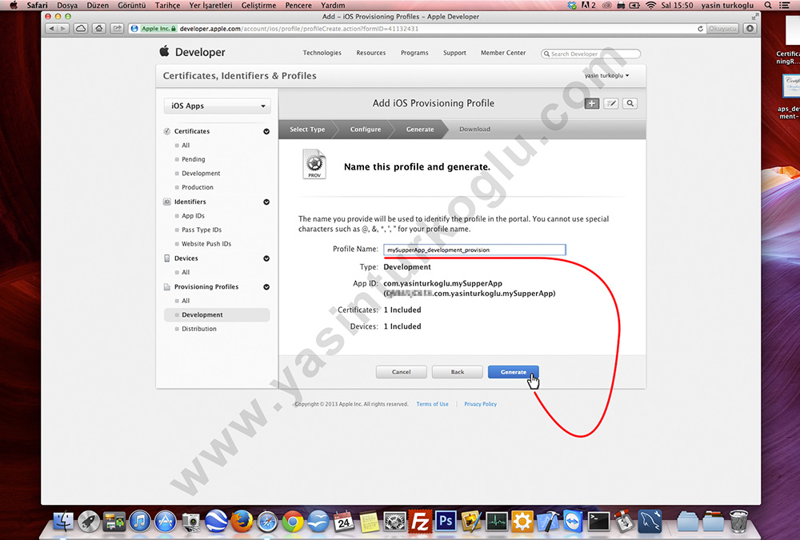Open Photoshop from the dock

[446, 522]
